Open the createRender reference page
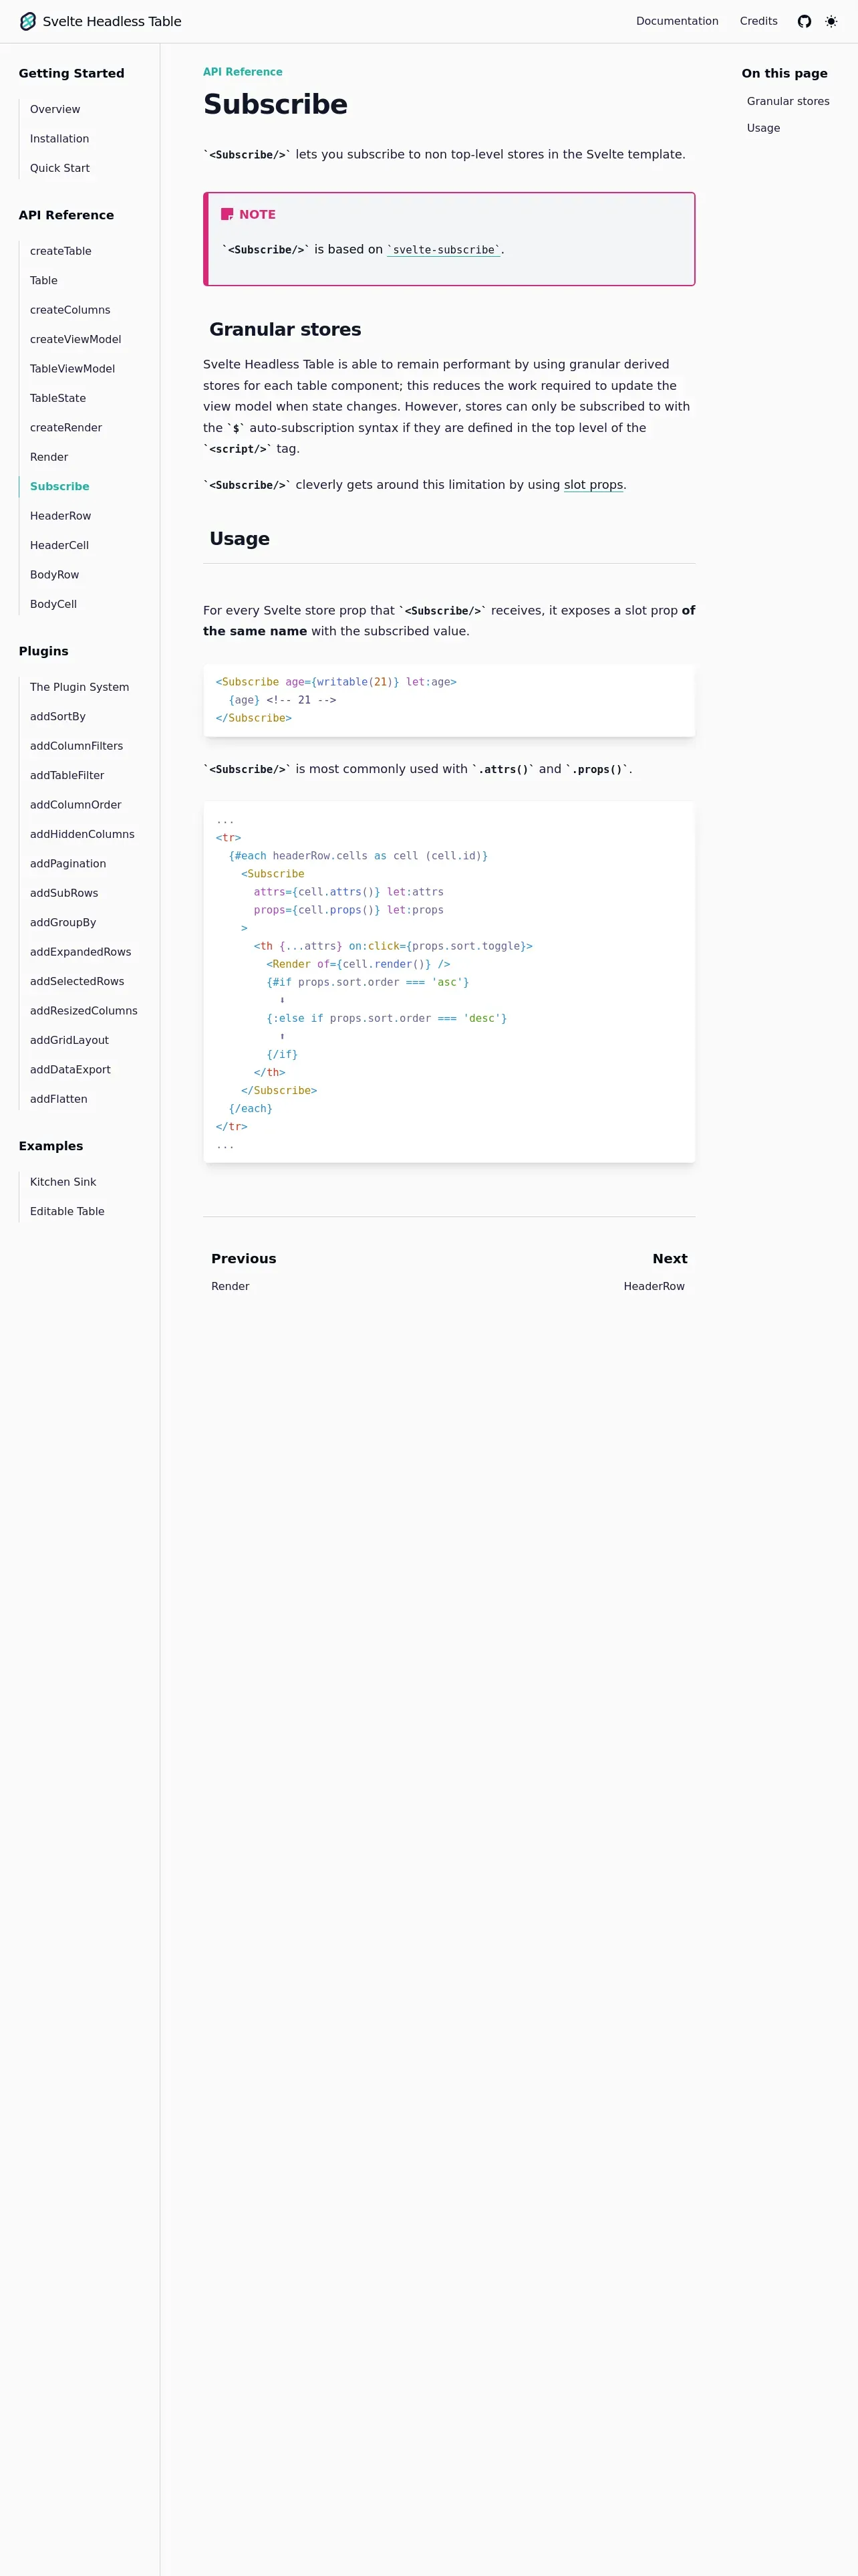The height and width of the screenshot is (2576, 858). point(66,428)
